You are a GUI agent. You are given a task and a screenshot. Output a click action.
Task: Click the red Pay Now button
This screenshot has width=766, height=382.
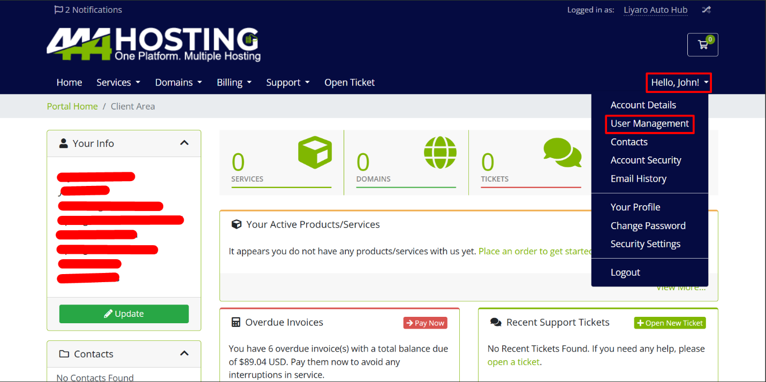tap(425, 323)
